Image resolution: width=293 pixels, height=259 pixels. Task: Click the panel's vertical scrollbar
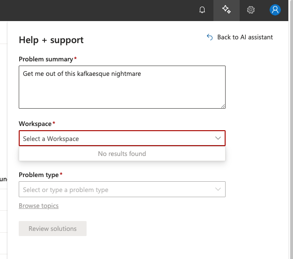point(290,141)
